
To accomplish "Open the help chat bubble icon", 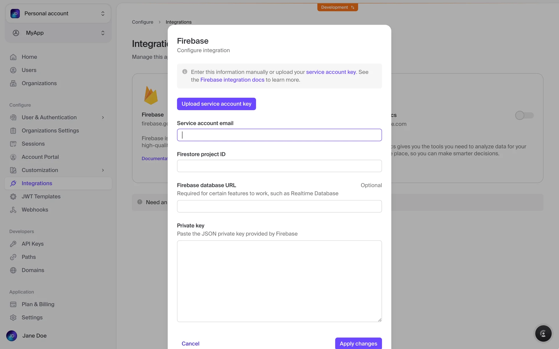I will pos(543,333).
